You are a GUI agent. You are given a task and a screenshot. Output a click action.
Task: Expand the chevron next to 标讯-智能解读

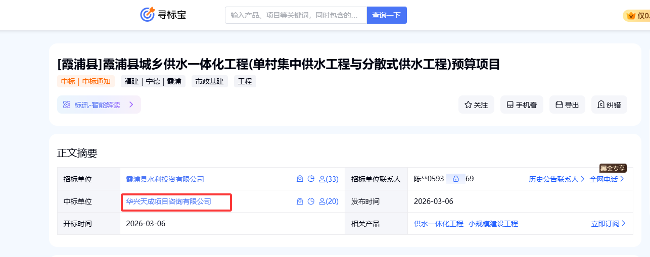click(131, 105)
